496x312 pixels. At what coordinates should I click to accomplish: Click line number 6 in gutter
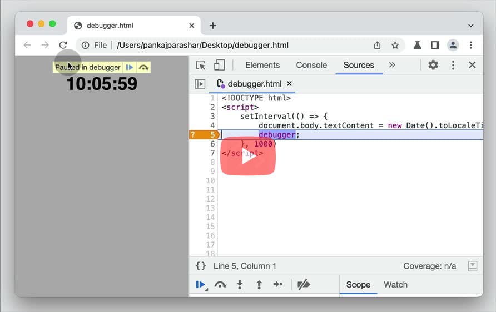[212, 144]
